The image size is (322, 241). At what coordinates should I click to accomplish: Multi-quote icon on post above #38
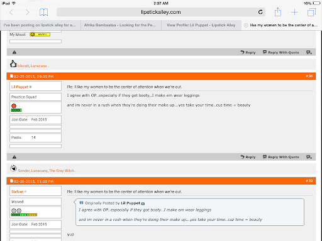(309, 52)
